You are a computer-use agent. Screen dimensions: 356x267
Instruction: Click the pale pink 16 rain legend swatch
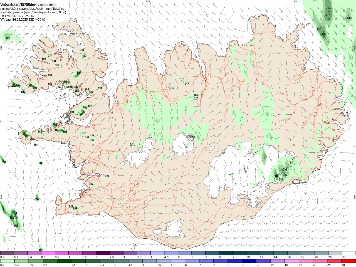(291, 261)
